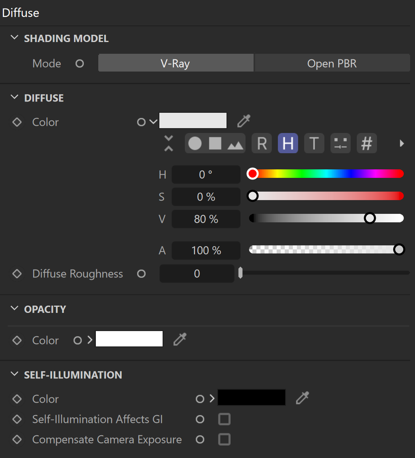Screen dimensions: 415x458
Task: Select pick color from image mode
Action: click(x=235, y=145)
